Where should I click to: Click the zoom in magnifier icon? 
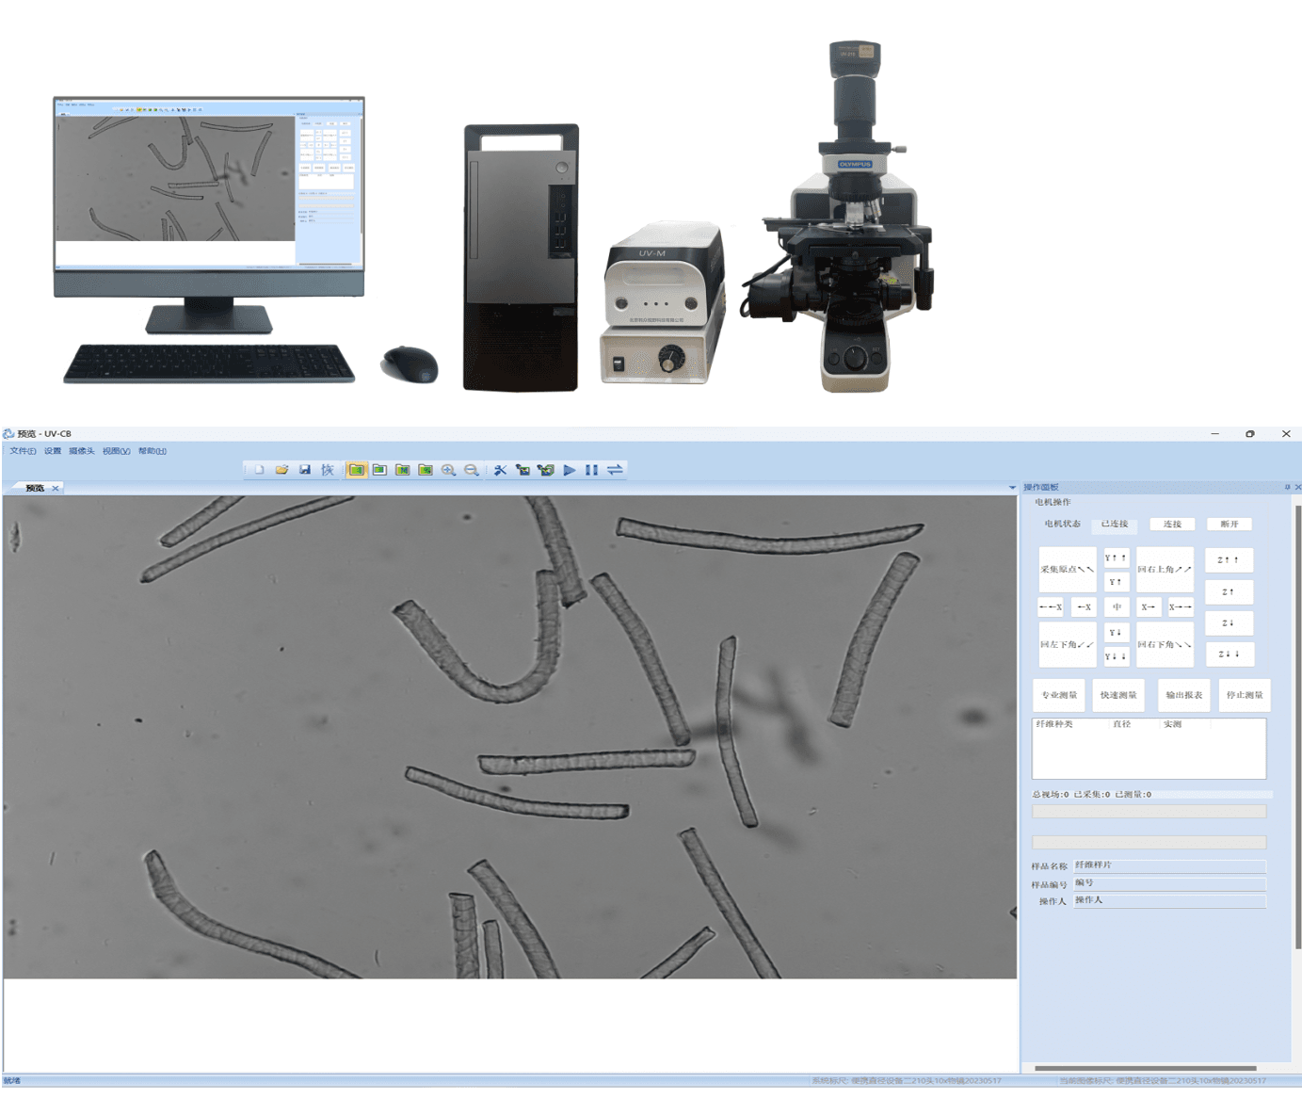[x=448, y=470]
